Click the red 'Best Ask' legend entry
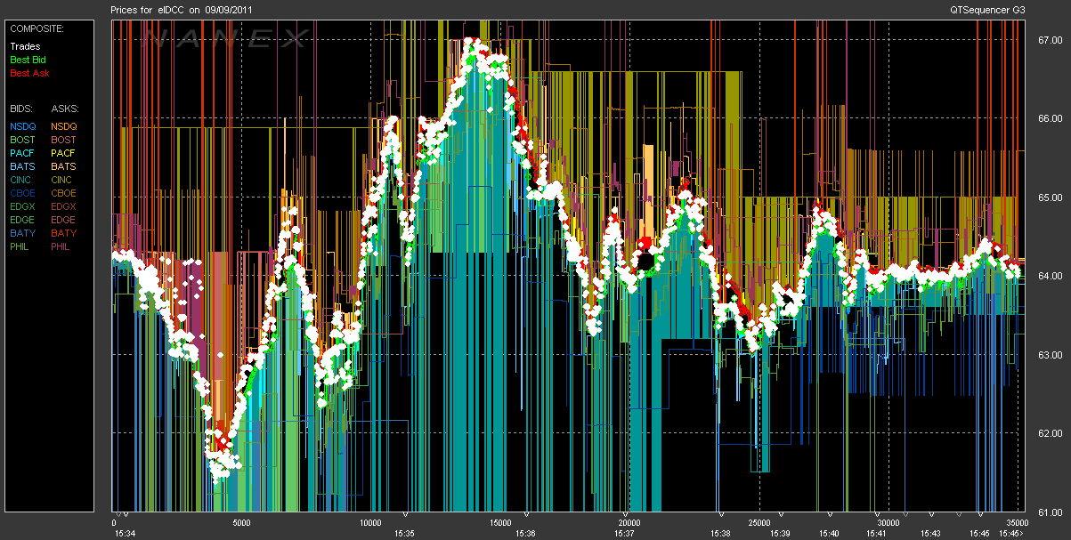Screen dimensions: 1071x540 28,73
